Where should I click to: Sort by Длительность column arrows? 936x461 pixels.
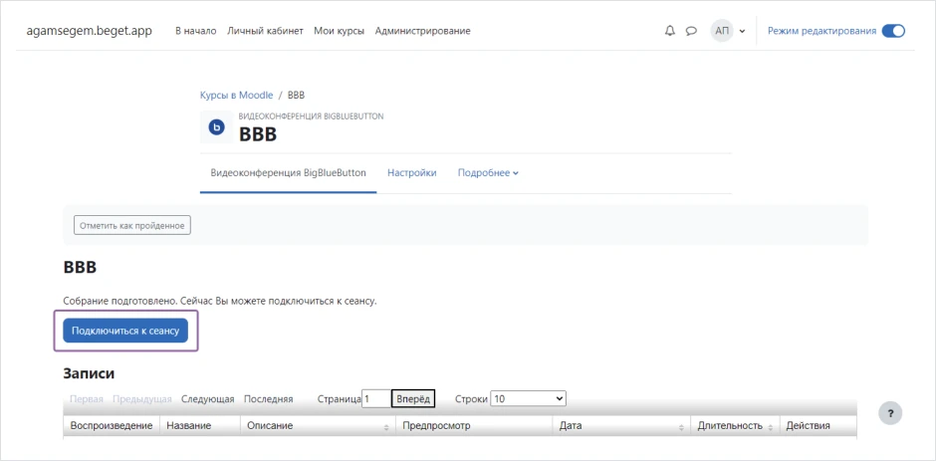click(770, 427)
